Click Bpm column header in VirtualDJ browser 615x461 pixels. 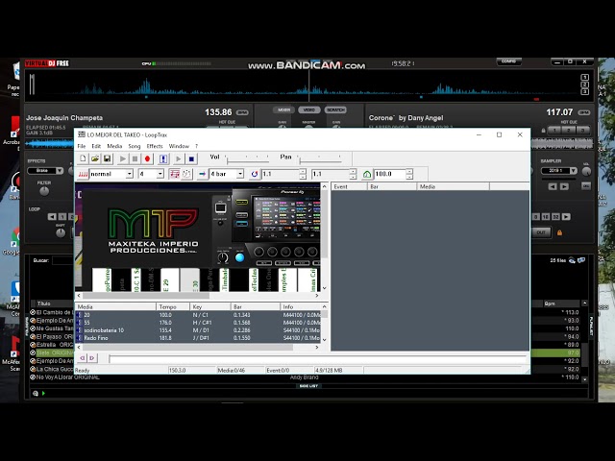(561, 303)
